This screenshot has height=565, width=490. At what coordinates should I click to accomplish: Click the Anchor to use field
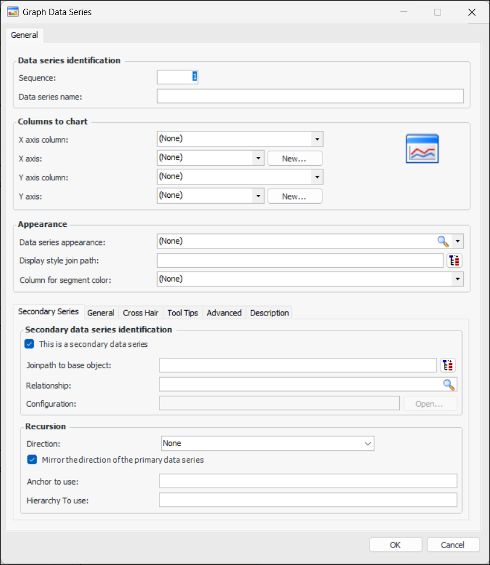coord(308,481)
